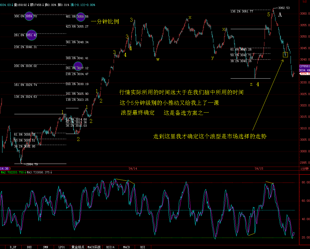
Task: Select the MACD实战 indicator tab
Action: pos(94,247)
